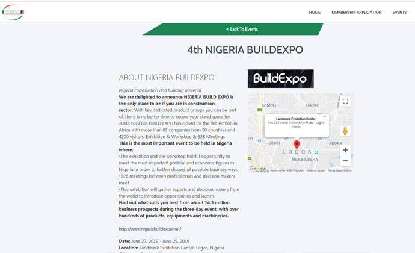Click the red location pin on map
This screenshot has height=253, width=415.
coord(296,145)
